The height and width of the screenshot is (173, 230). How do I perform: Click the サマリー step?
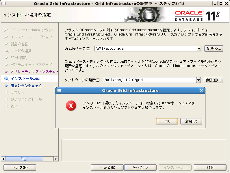17,92
